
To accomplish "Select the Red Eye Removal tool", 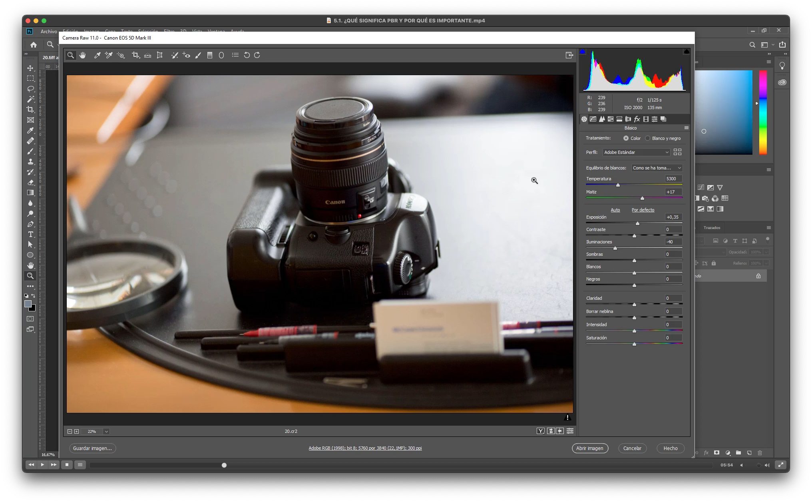I will (x=186, y=55).
